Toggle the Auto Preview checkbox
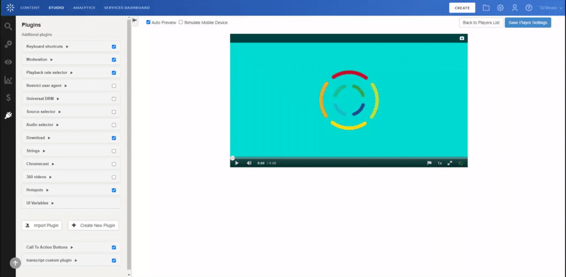The height and width of the screenshot is (277, 566). 148,23
